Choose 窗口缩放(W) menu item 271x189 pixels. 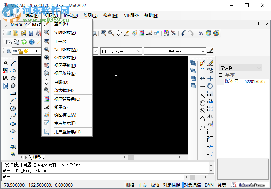coord(67,50)
